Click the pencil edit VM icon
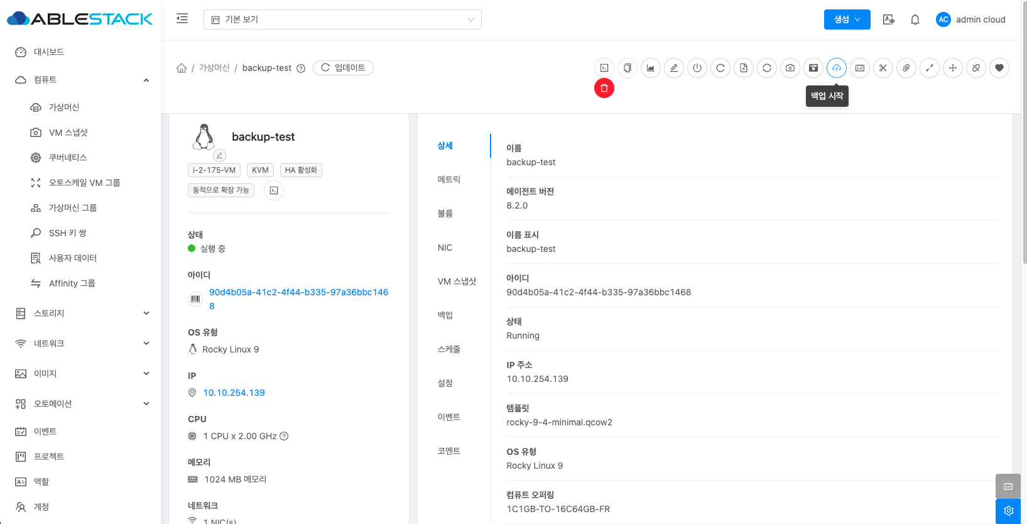This screenshot has width=1027, height=524. pos(673,68)
